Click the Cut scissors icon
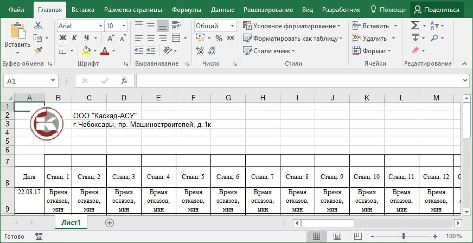Viewport: 473px width, 243px height. pos(38,25)
